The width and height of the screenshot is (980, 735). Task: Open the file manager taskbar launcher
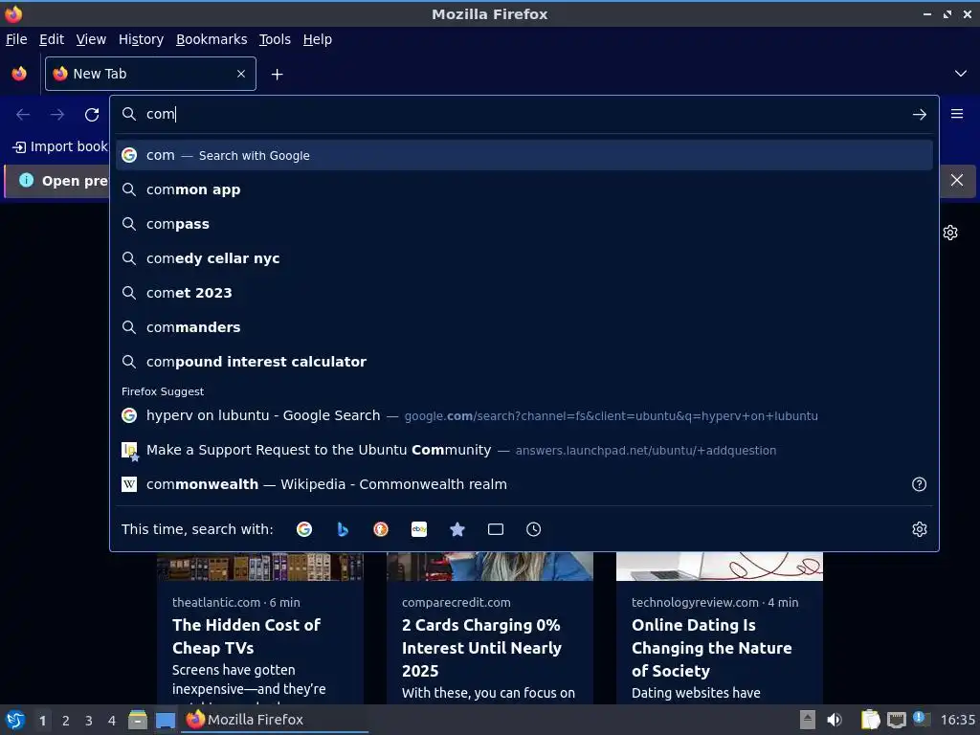[138, 720]
